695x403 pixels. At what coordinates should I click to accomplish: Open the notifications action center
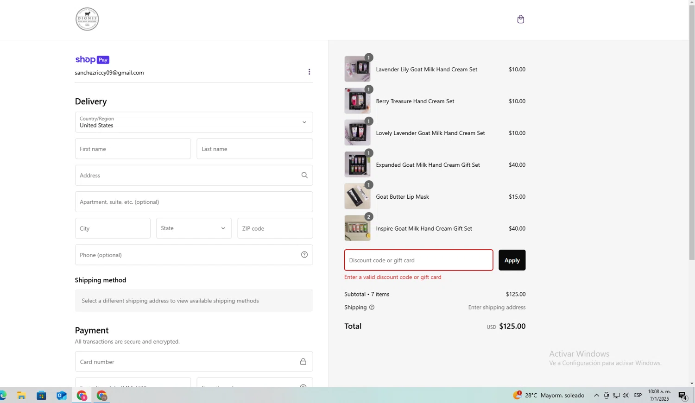(682, 396)
